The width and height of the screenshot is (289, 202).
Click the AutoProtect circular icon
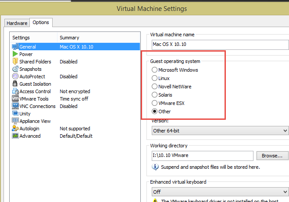[x=15, y=76]
